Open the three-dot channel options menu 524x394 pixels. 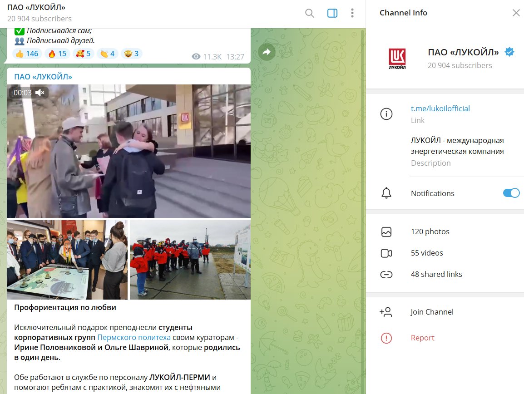tap(352, 13)
